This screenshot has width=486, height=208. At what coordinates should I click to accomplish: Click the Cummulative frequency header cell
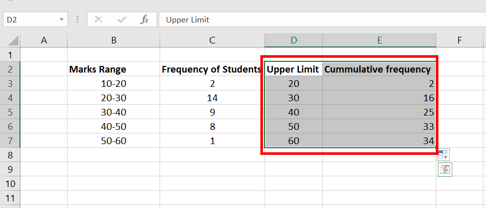pos(379,69)
